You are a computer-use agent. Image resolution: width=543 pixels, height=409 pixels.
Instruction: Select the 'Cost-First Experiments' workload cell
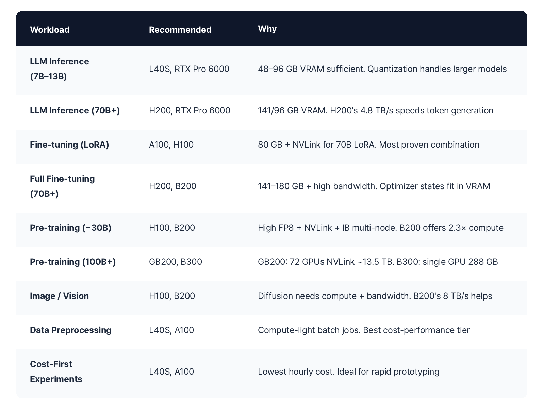pyautogui.click(x=56, y=372)
